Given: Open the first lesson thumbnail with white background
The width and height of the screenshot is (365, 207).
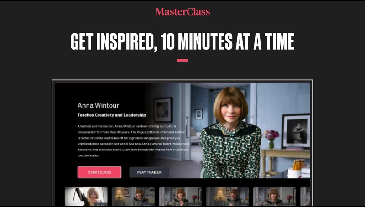Looking at the screenshot, I should point(86,197).
